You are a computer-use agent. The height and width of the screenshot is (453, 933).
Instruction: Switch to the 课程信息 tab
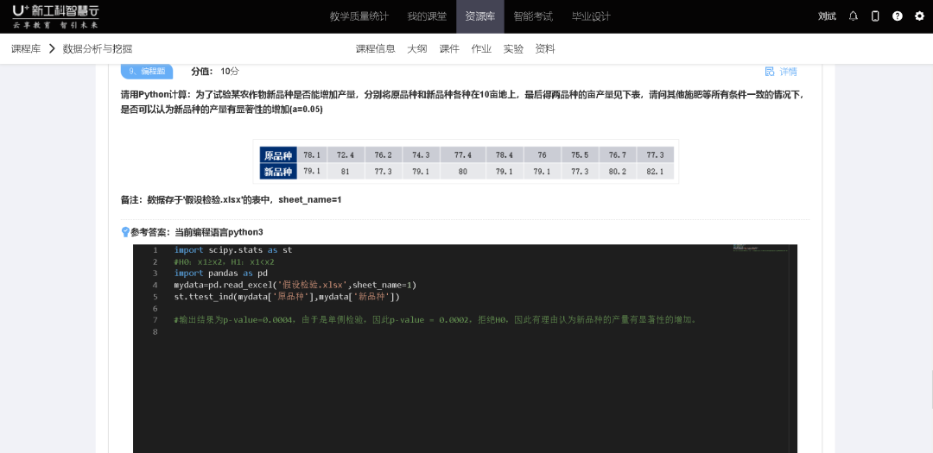click(376, 48)
